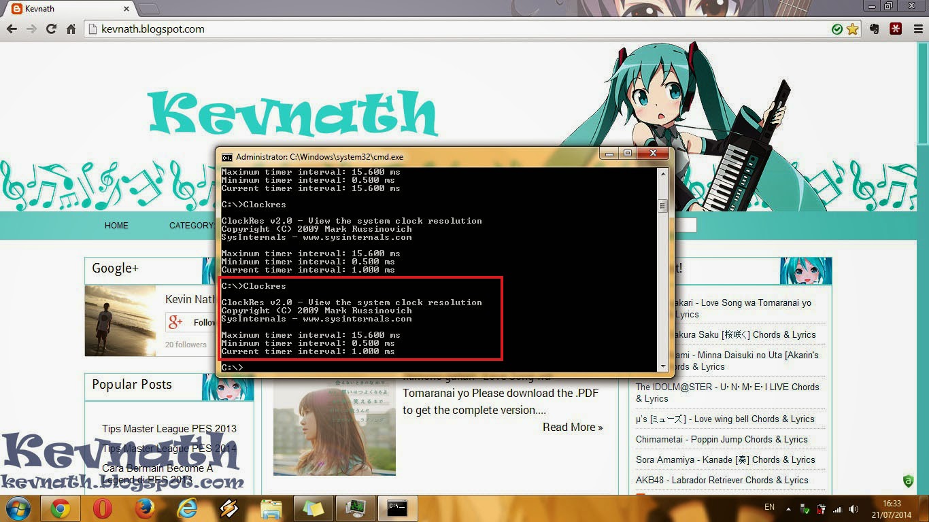The image size is (929, 522).
Task: Open the Windows Start menu
Action: 18,508
